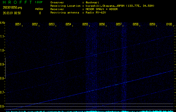Click the 0.6 frequency axis label

tap(3, 106)
